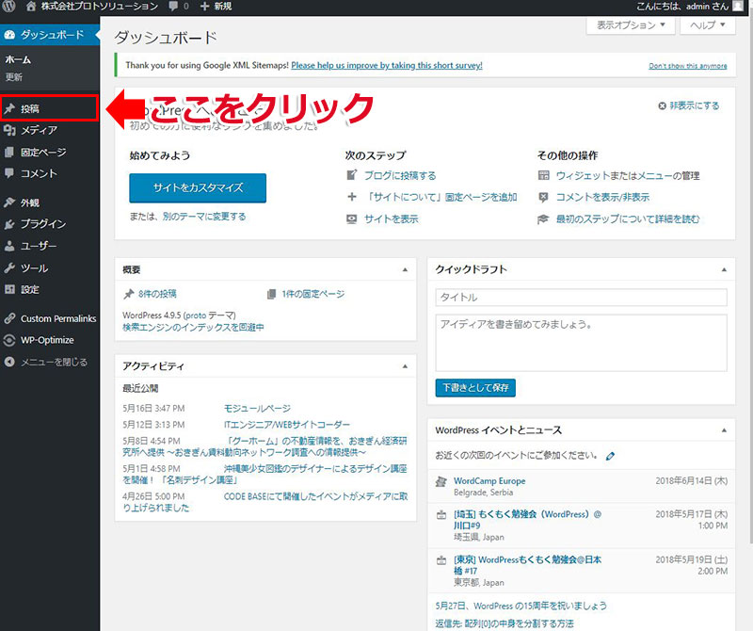Click コメントを表示/非表示 link
The width and height of the screenshot is (753, 631).
tap(602, 197)
